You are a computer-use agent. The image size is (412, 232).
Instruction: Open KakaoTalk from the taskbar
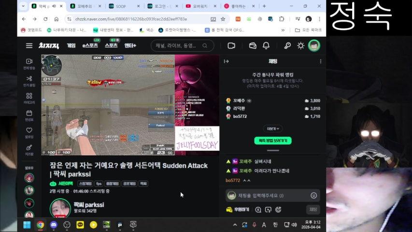pos(80,225)
